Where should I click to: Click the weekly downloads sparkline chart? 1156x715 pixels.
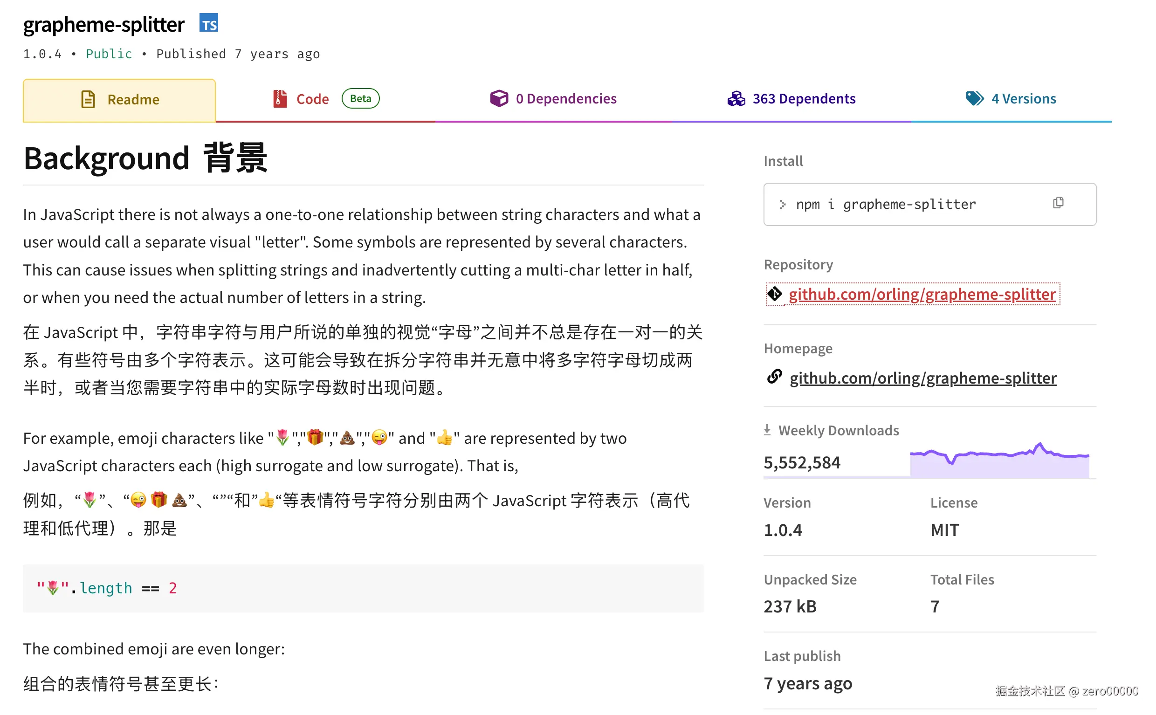(999, 460)
